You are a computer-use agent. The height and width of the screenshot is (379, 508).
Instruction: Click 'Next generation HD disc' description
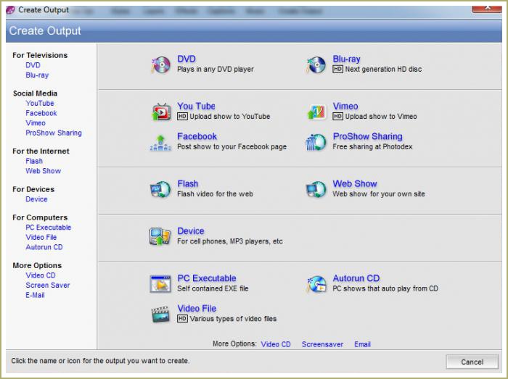(x=383, y=69)
